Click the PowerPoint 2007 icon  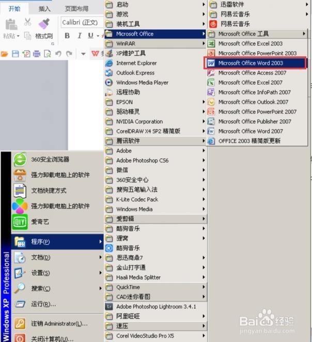211,112
